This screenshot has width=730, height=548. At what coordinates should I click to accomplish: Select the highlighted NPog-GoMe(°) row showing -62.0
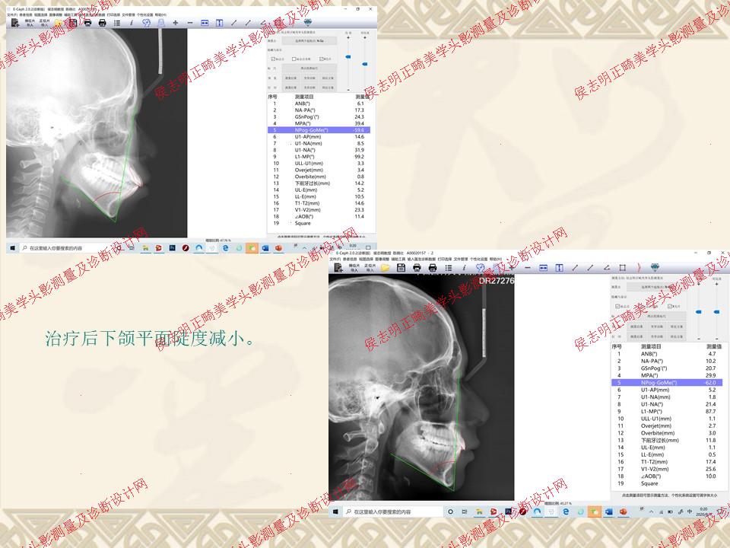point(667,383)
